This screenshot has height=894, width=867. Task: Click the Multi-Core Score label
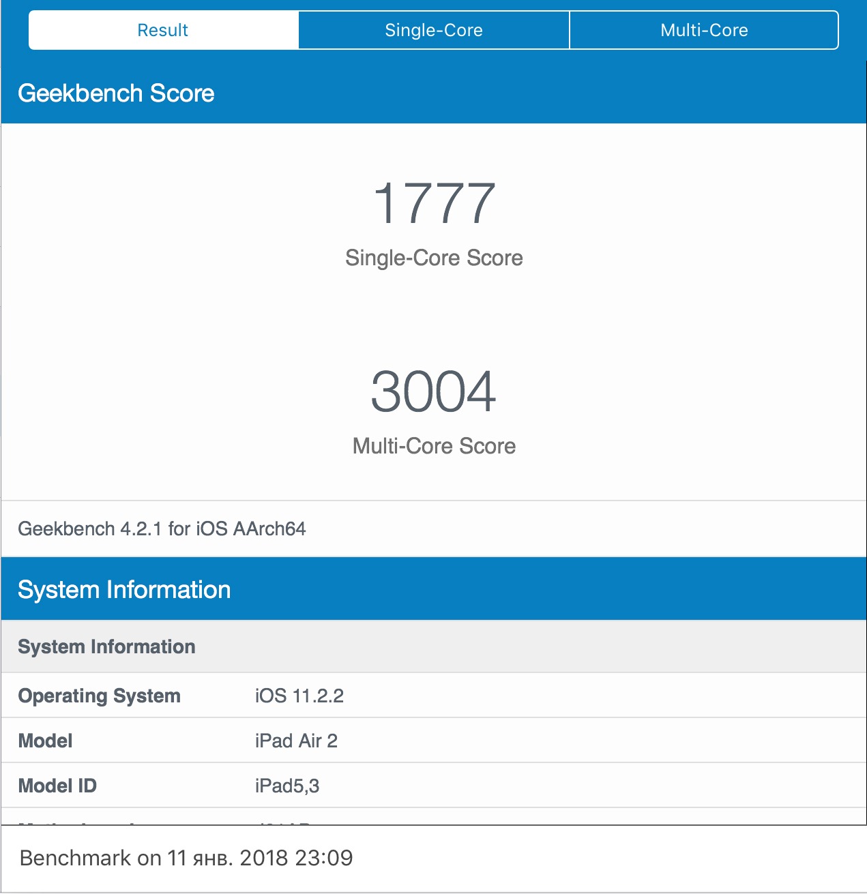point(434,446)
